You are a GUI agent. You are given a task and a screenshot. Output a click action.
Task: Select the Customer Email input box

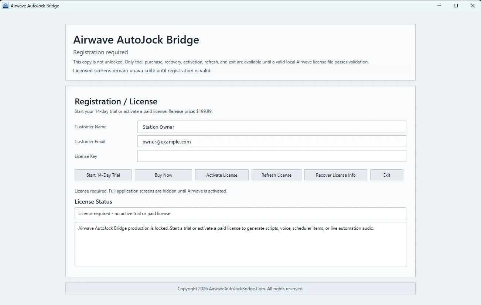272,141
